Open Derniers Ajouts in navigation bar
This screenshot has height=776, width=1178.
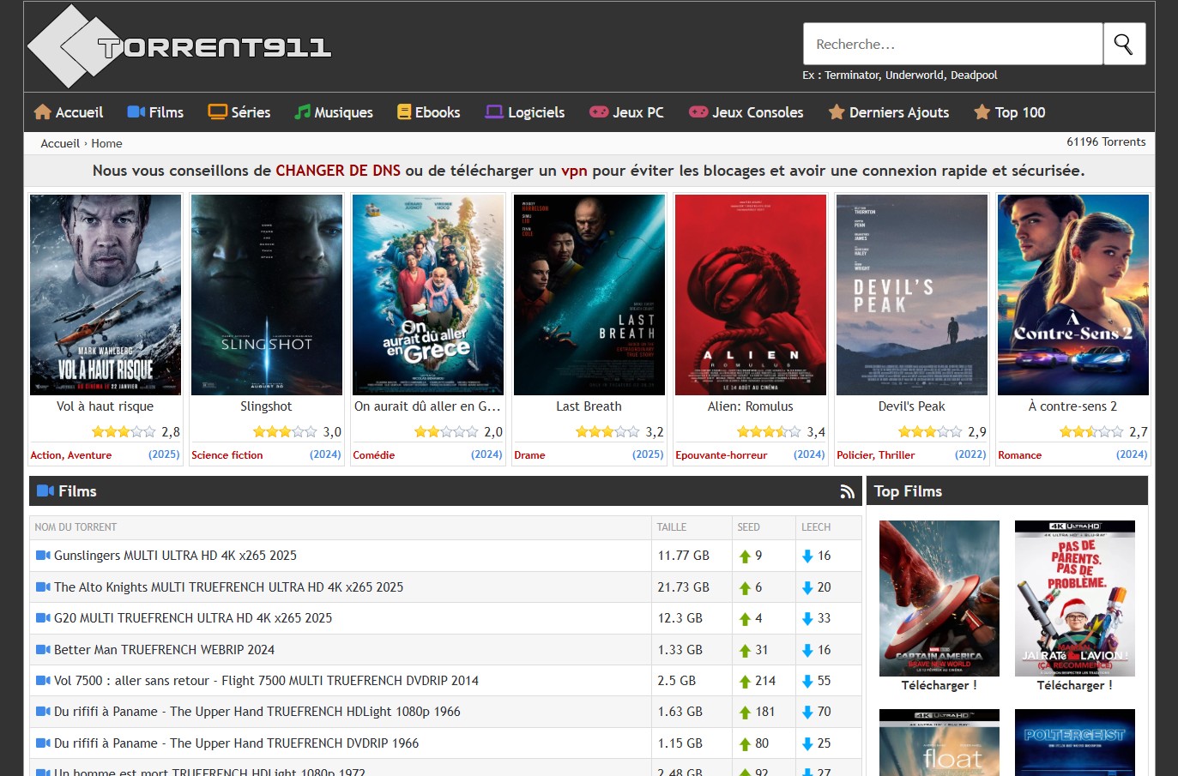(x=898, y=112)
